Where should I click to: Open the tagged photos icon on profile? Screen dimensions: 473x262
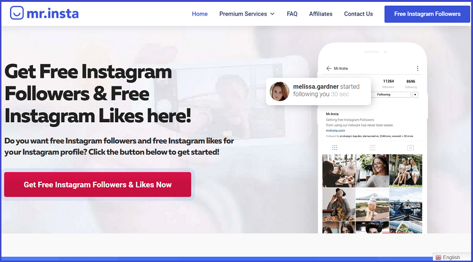[411, 148]
